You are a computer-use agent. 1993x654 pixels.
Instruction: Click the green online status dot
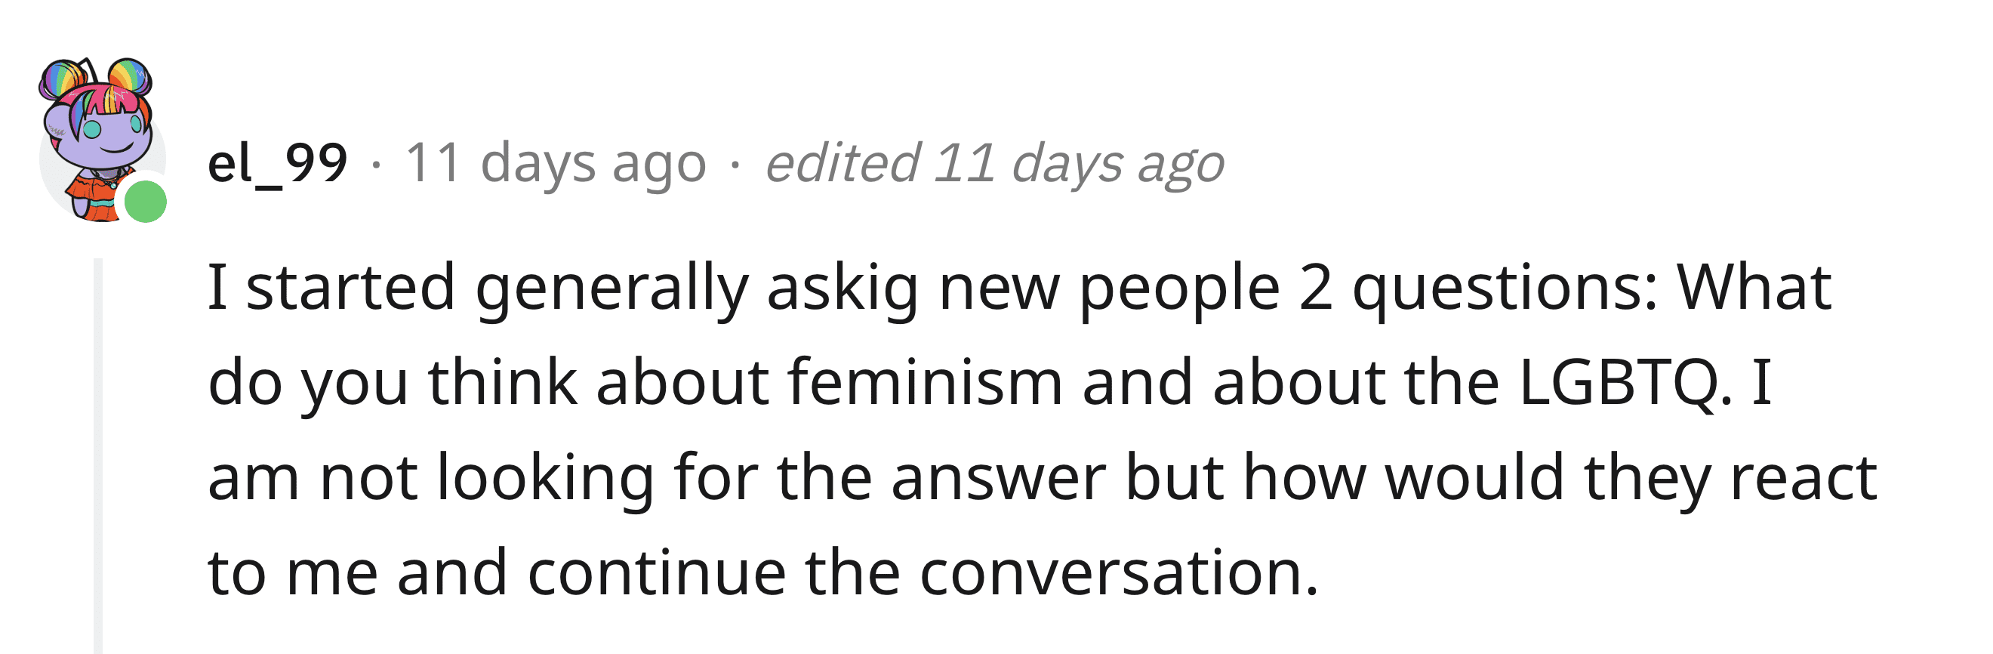[x=146, y=201]
